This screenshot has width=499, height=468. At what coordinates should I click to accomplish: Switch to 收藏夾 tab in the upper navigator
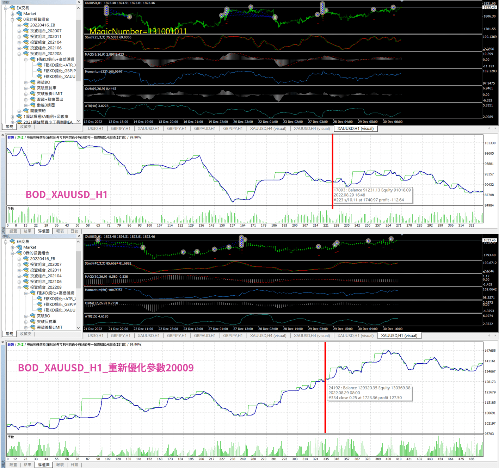(25, 127)
